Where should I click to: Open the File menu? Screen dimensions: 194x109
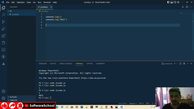(x=8, y=2)
